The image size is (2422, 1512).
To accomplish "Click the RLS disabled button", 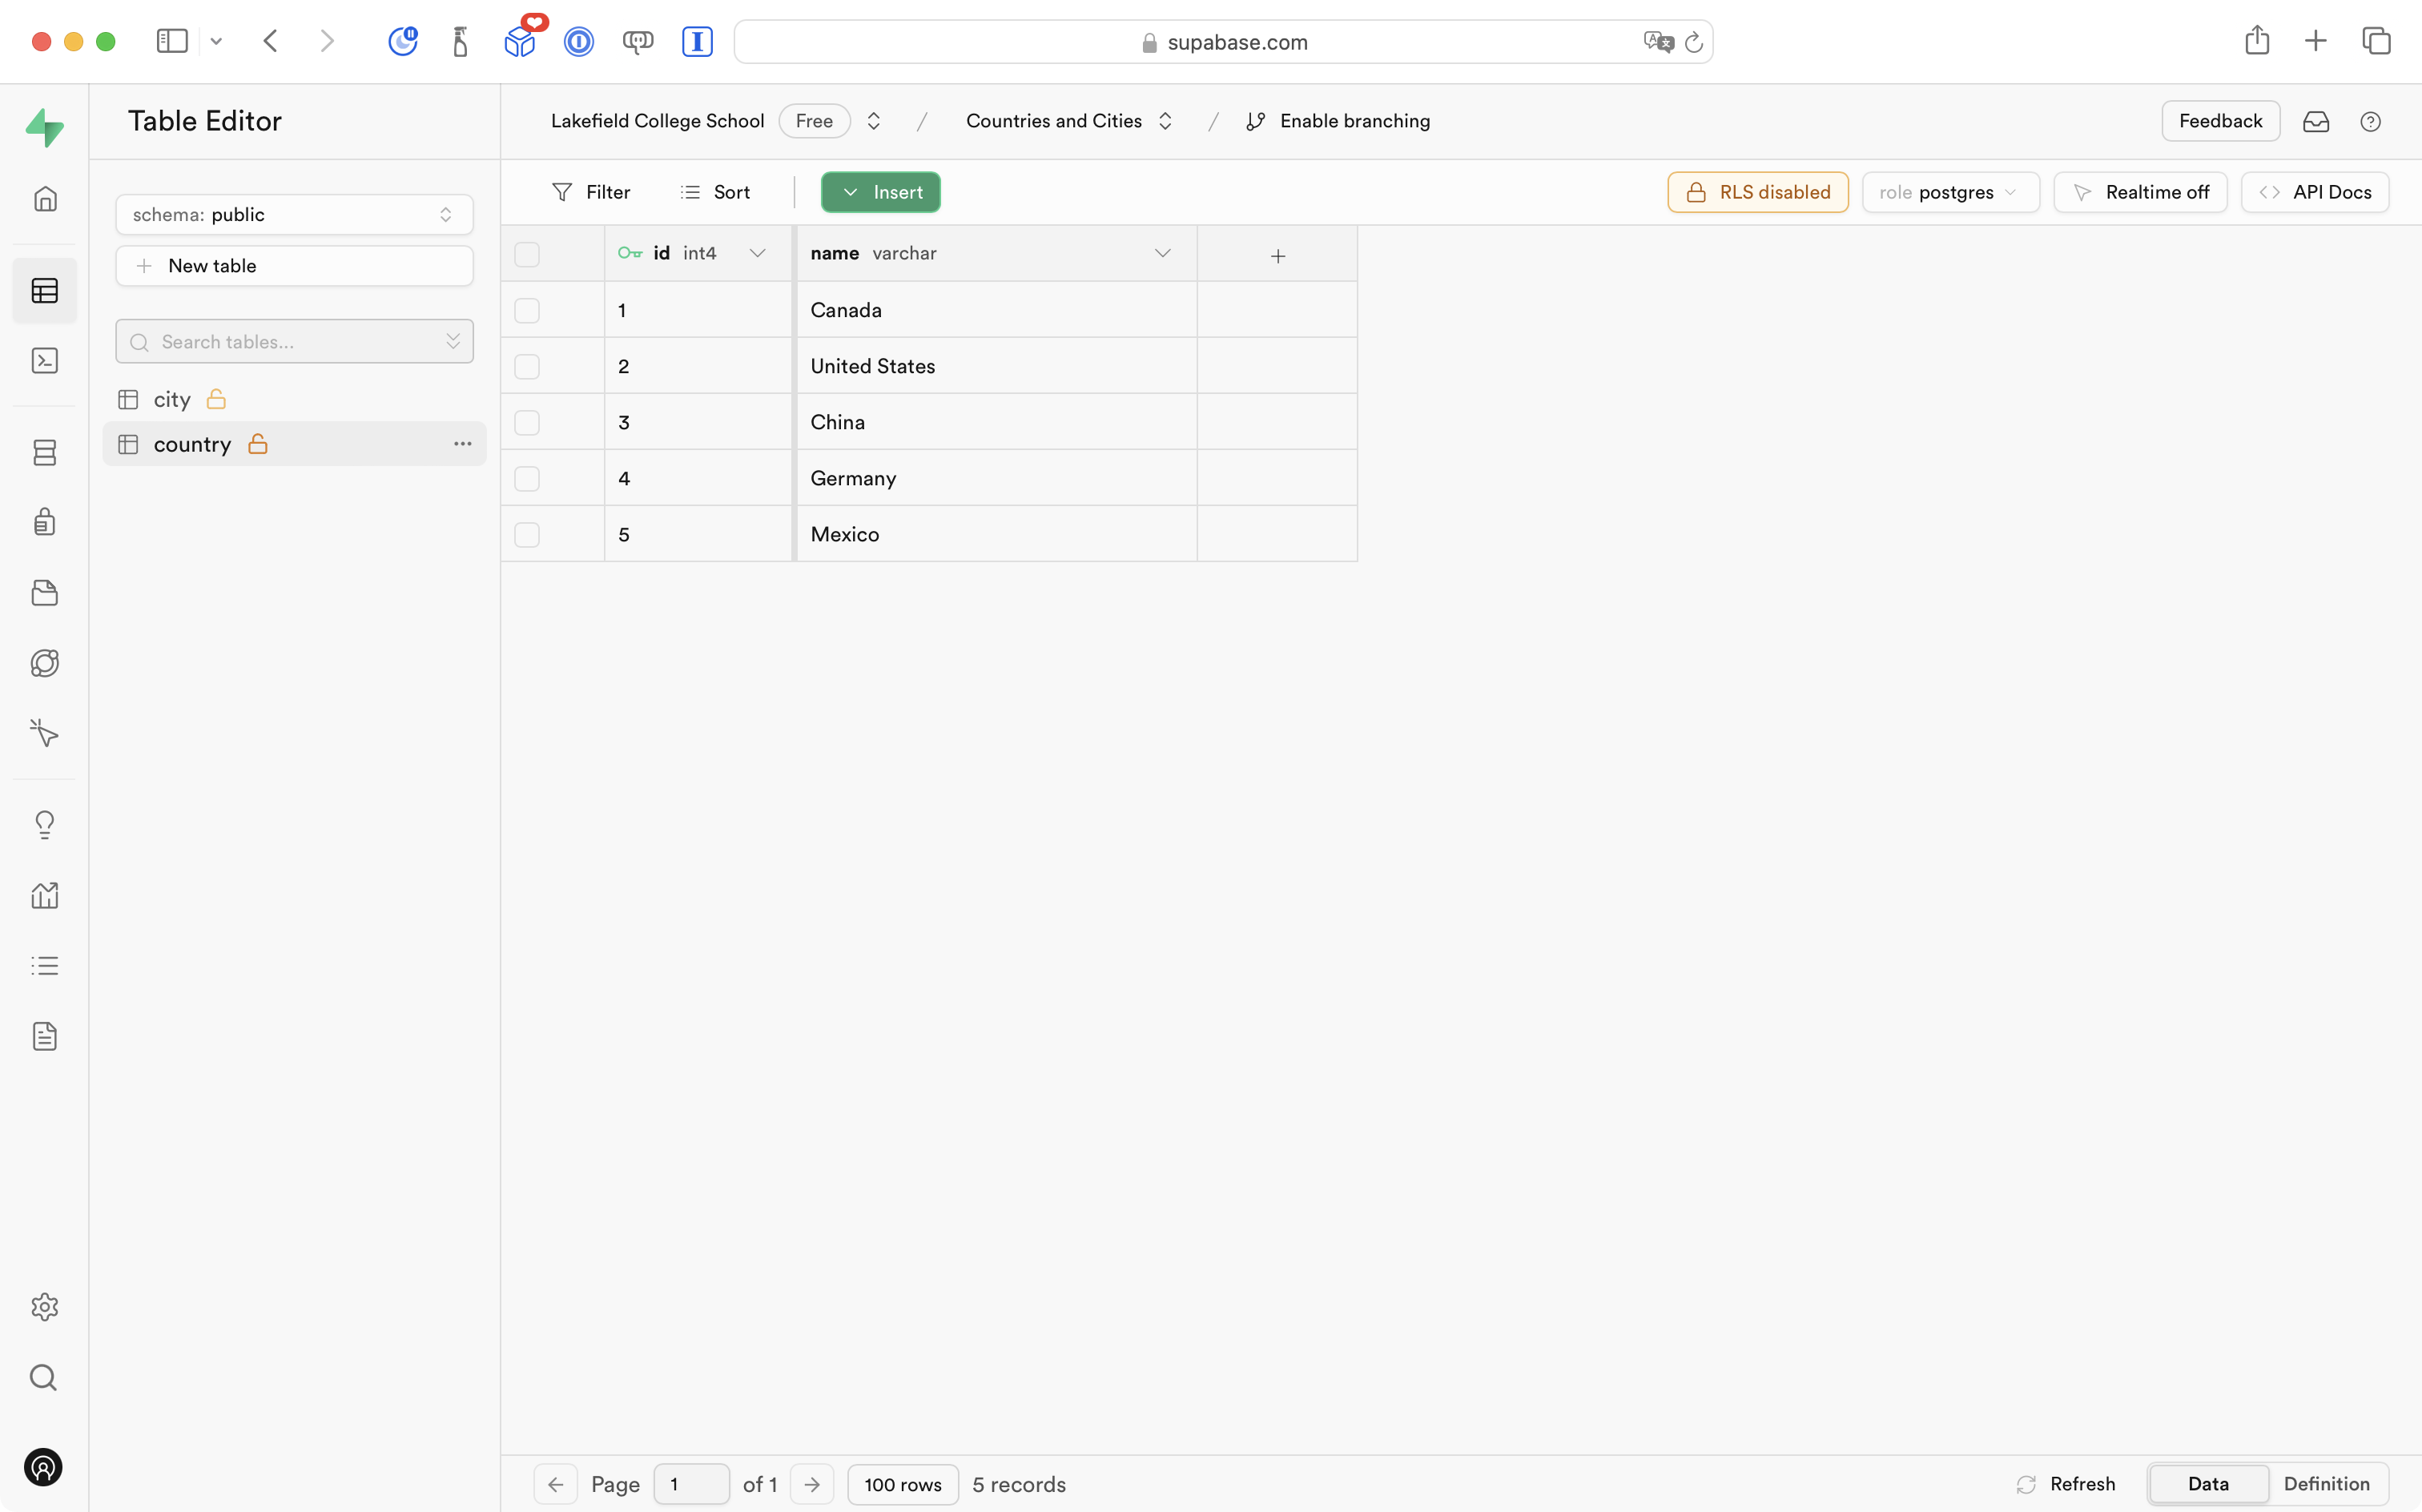I will (x=1757, y=192).
